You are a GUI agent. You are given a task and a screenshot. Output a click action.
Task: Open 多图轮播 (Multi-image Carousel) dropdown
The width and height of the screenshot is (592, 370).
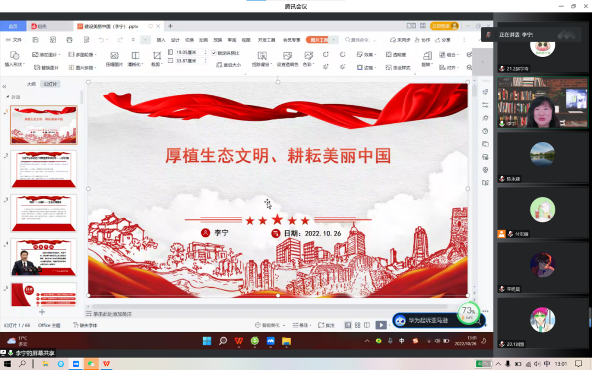coord(82,55)
